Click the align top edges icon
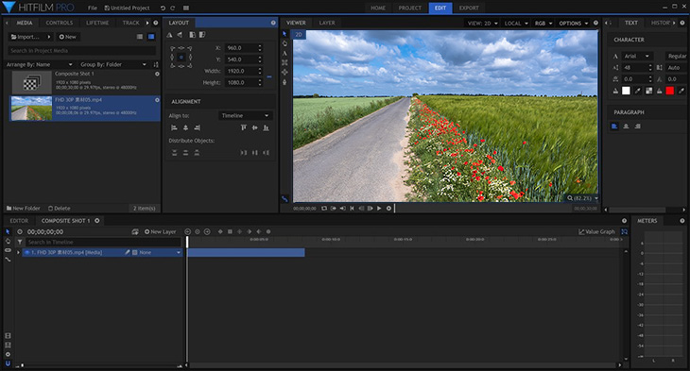This screenshot has height=371, width=690. click(243, 127)
